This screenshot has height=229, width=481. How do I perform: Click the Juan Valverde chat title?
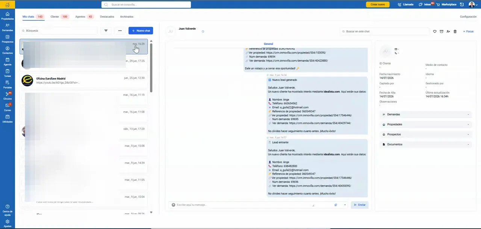pos(187,28)
